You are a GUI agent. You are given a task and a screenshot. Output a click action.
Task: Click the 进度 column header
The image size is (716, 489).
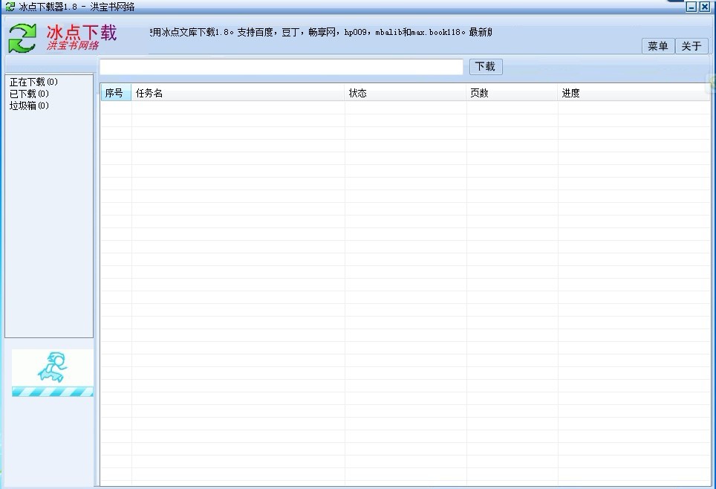click(633, 93)
